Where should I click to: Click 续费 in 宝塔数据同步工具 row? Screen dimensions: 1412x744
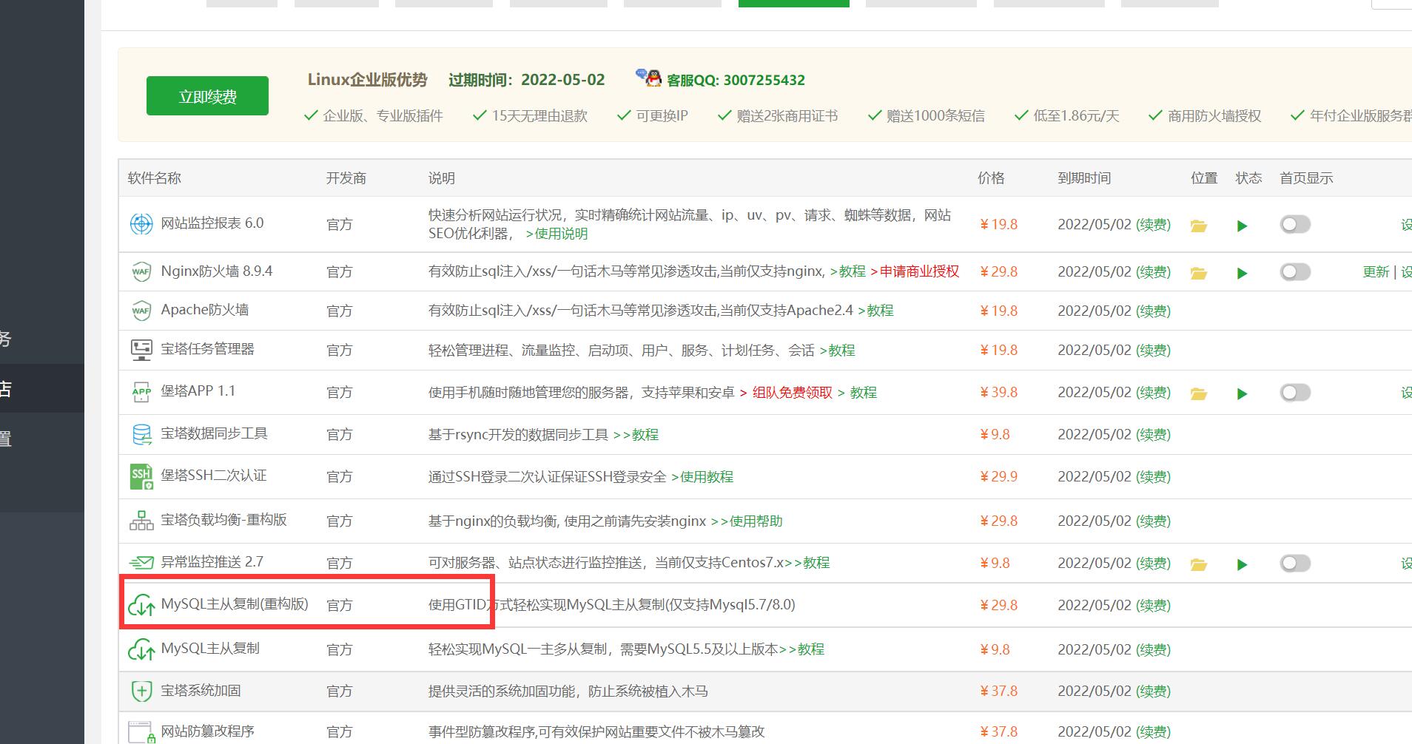point(1153,434)
